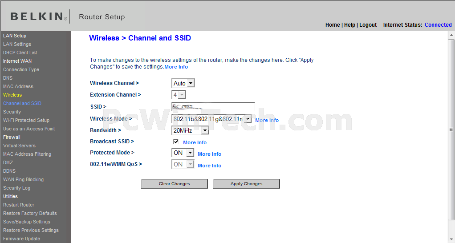Open DMZ settings in sidebar
This screenshot has height=243, width=455.
[x=8, y=163]
